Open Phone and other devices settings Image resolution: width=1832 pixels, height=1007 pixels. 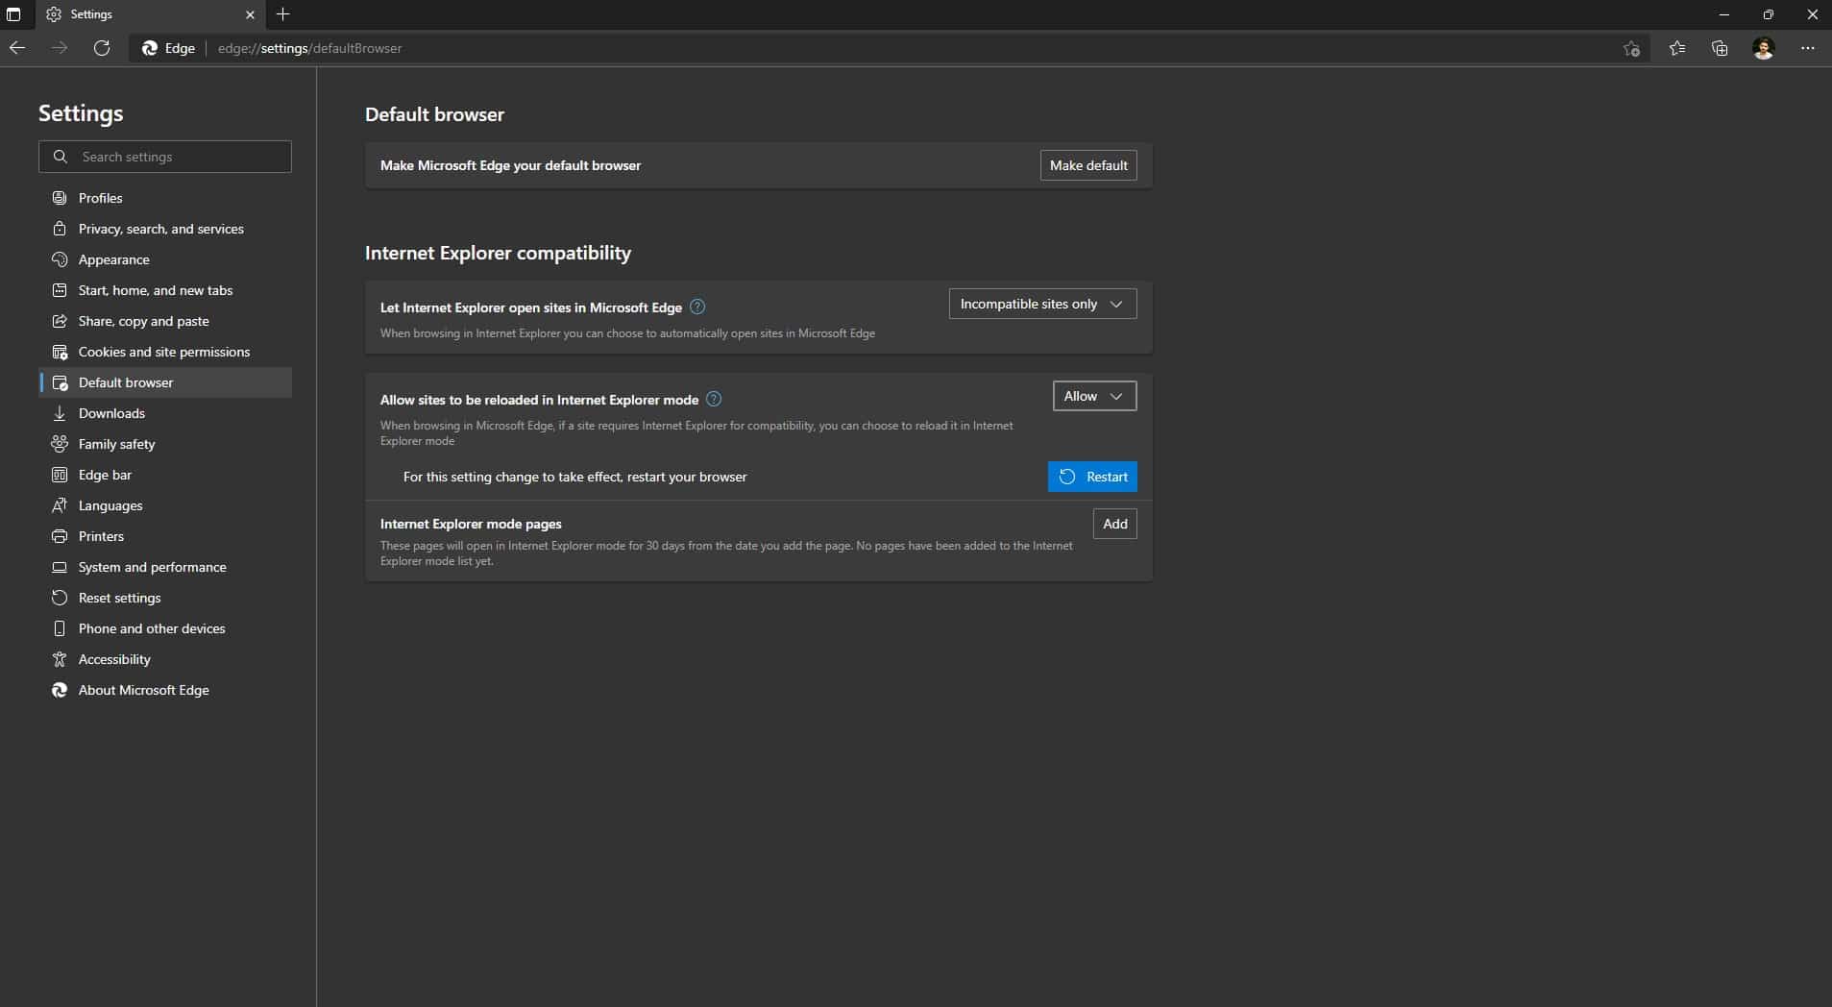[x=165, y=628]
